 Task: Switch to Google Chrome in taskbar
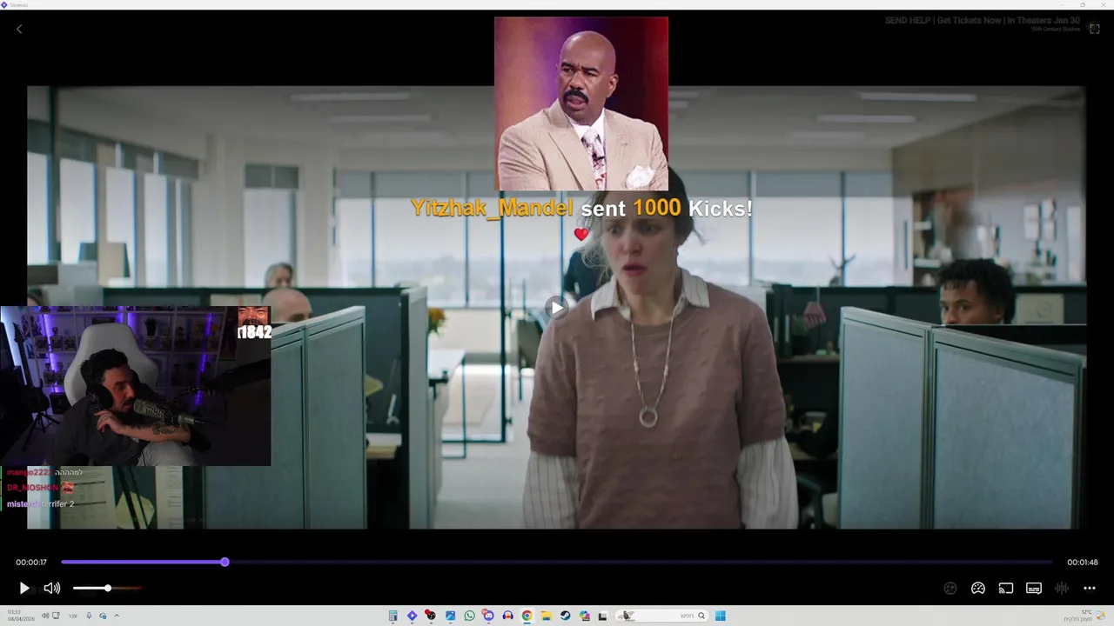pos(527,616)
